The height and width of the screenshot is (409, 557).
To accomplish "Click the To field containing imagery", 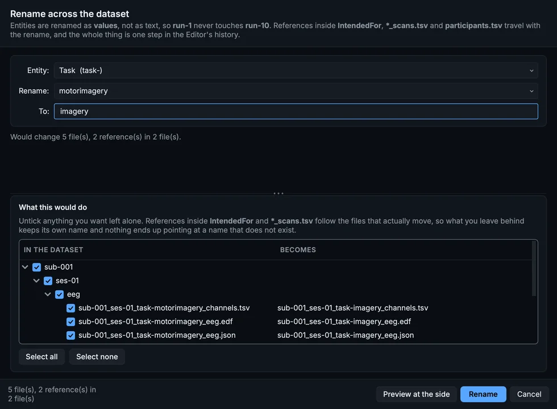I will pyautogui.click(x=296, y=111).
